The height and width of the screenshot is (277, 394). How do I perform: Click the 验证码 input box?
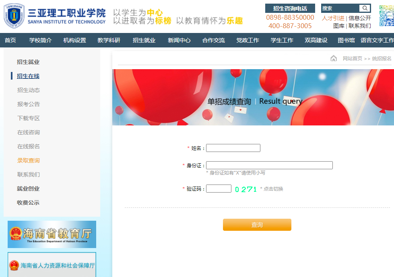pos(219,189)
